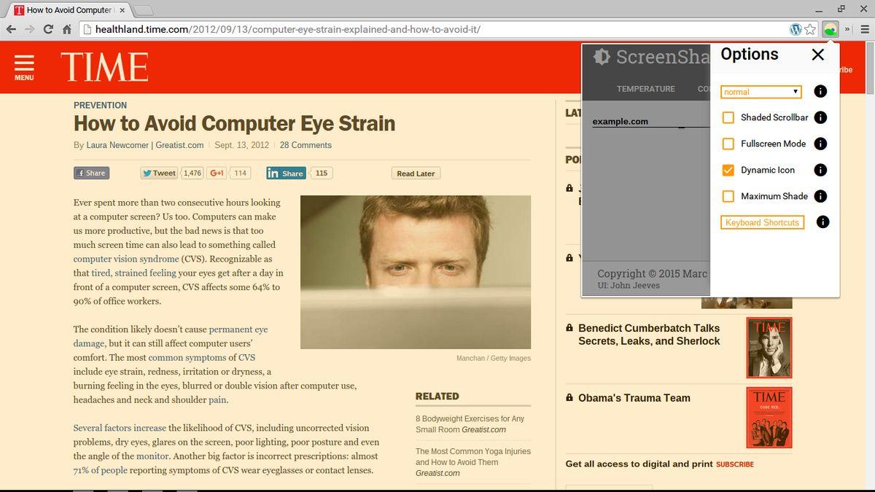The image size is (875, 492).
Task: Click the Cumberbatch TIME cover thumbnail
Action: click(769, 348)
